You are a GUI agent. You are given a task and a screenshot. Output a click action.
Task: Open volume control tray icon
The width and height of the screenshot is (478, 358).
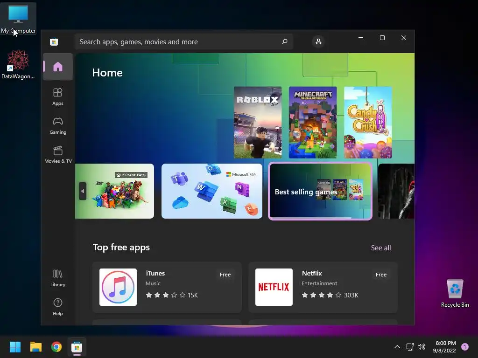422,347
